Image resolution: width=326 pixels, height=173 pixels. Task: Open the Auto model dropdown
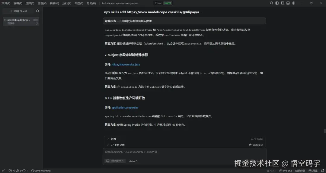click(134, 161)
